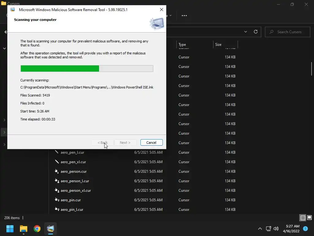This screenshot has width=314, height=236.
Task: Click the Date modified of aero_pen_l.cur
Action: 148,152
